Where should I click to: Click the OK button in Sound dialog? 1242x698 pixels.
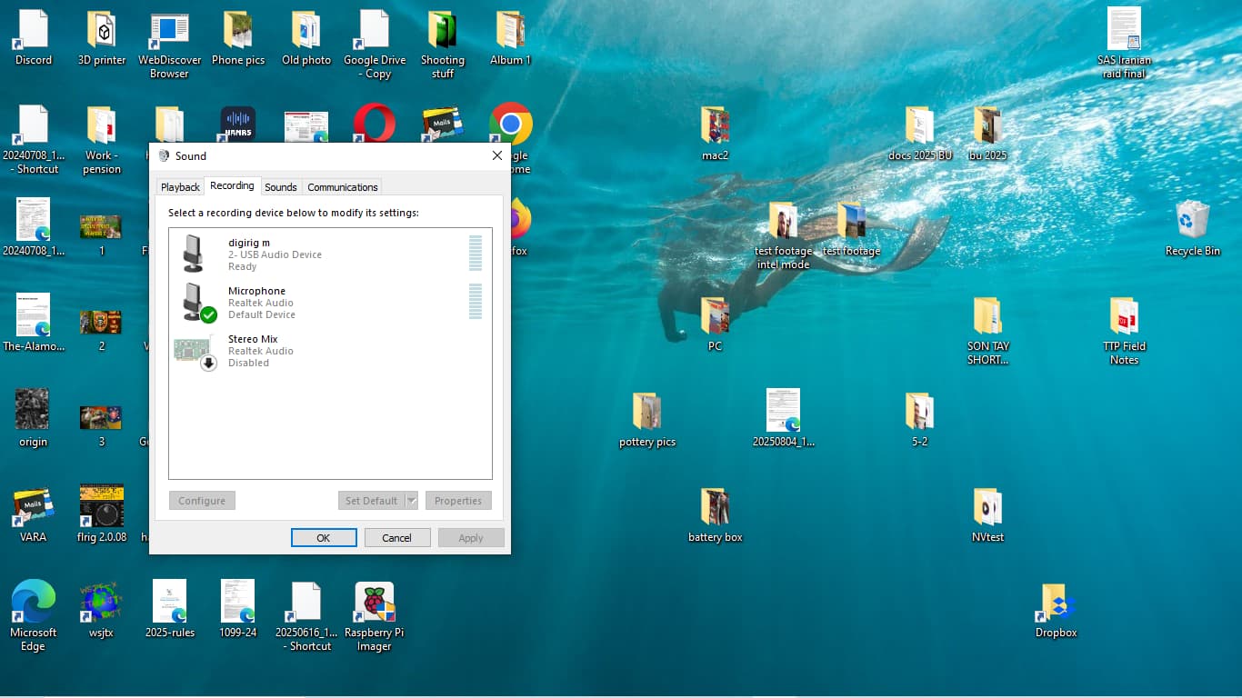(x=324, y=538)
